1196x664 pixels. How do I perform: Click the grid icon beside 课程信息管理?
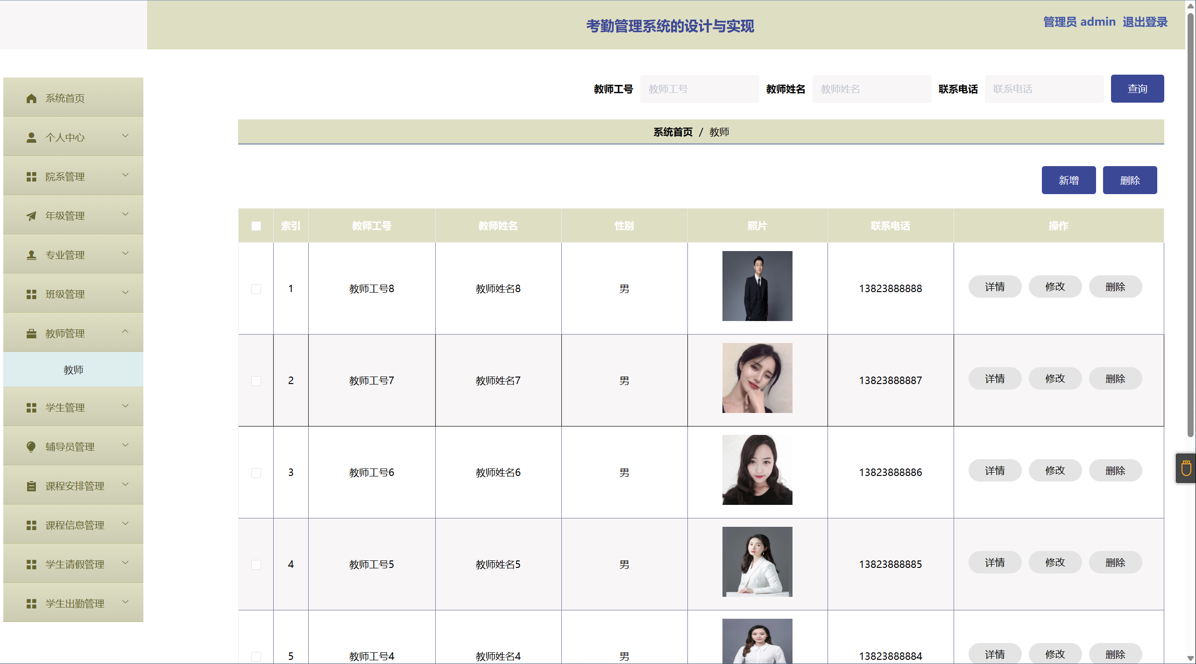tap(31, 525)
